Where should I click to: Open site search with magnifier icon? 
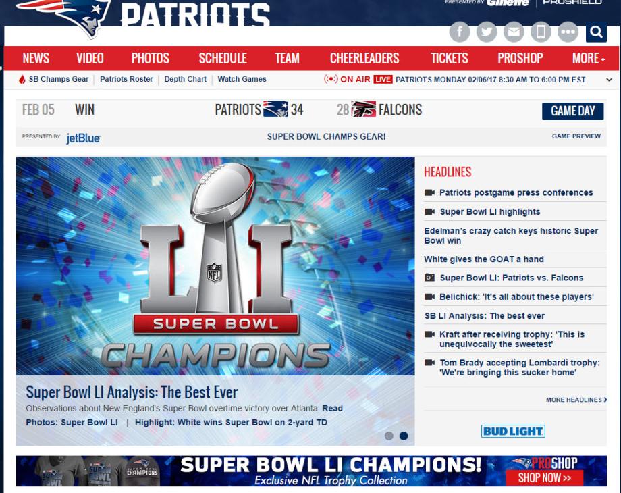pyautogui.click(x=596, y=32)
